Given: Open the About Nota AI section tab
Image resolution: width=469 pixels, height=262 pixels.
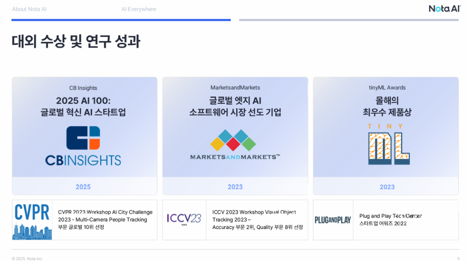Looking at the screenshot, I should point(29,9).
